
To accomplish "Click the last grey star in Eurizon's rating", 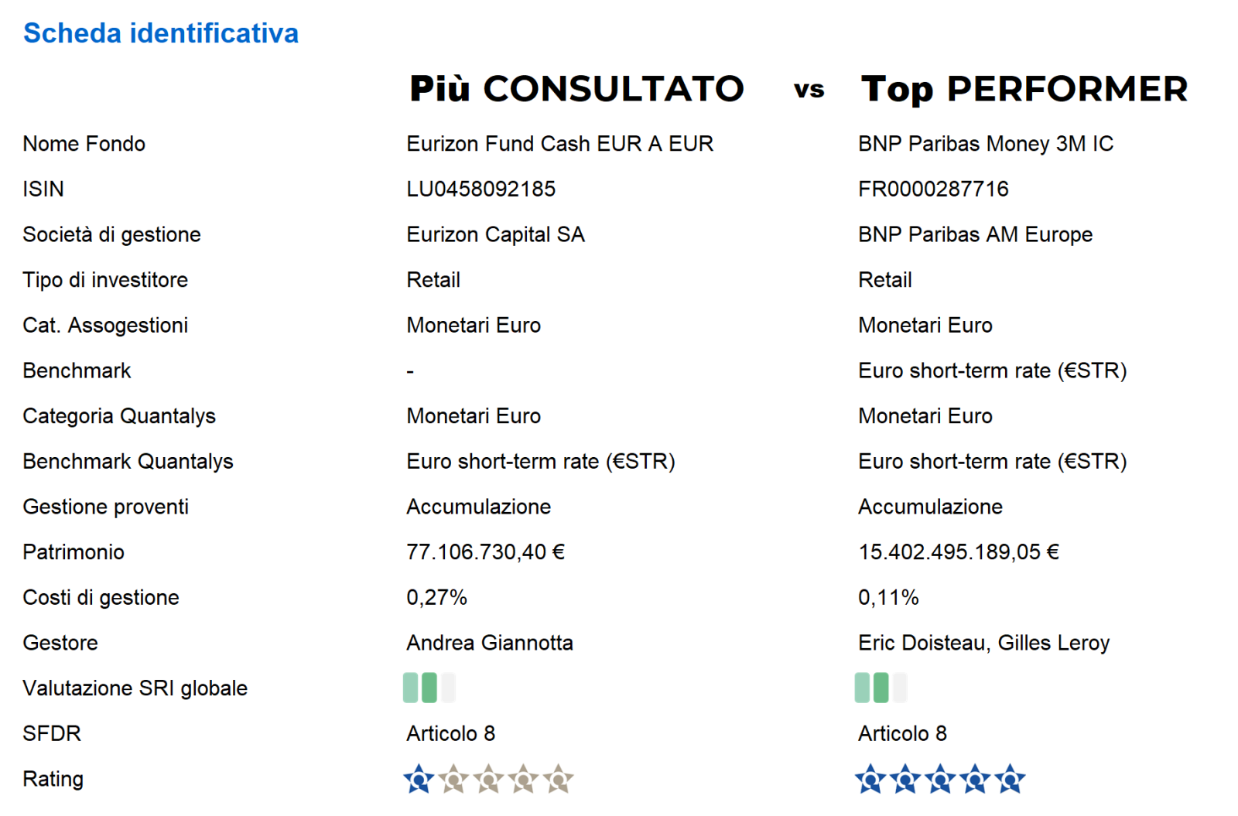I will tap(558, 779).
